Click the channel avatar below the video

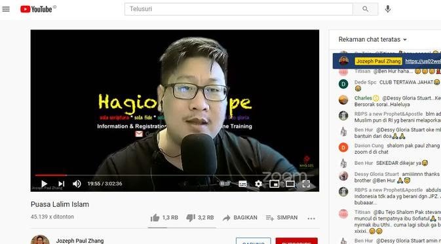point(40,239)
